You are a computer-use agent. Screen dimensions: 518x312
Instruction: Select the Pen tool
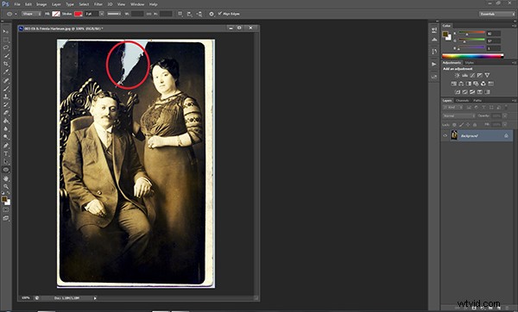pyautogui.click(x=6, y=146)
